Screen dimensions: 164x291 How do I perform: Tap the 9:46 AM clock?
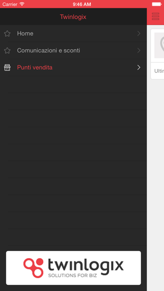[x=82, y=4]
